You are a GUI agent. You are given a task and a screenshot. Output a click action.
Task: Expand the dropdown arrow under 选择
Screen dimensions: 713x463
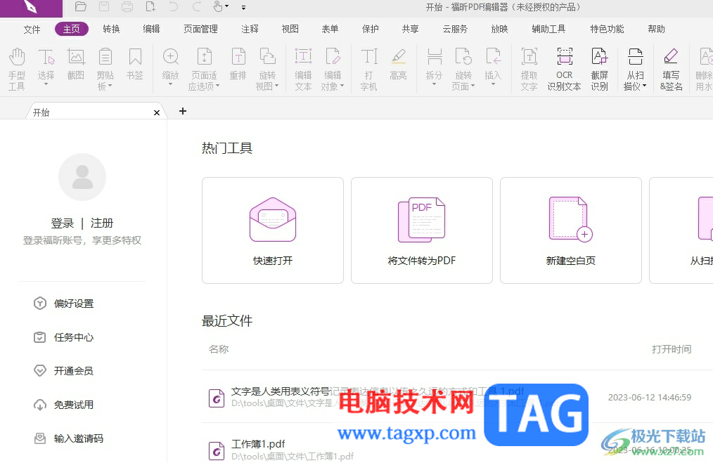click(46, 84)
